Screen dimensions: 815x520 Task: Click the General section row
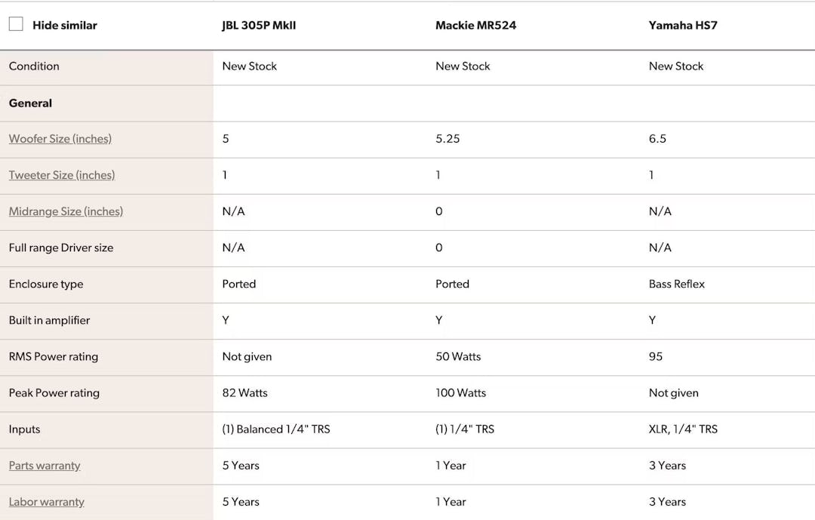click(30, 103)
